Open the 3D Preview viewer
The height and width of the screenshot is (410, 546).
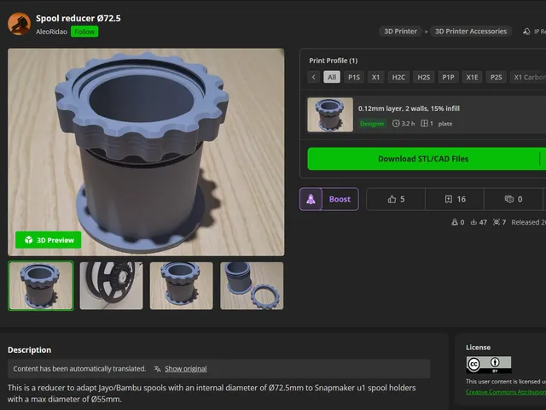[x=49, y=240]
